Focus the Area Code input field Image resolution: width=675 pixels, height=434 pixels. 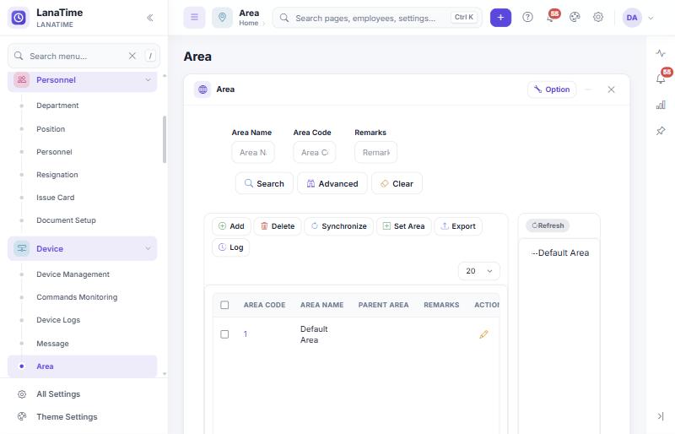tap(315, 152)
